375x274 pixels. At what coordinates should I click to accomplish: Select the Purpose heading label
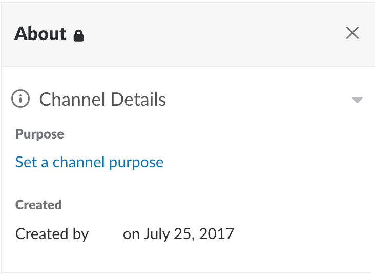coord(39,134)
